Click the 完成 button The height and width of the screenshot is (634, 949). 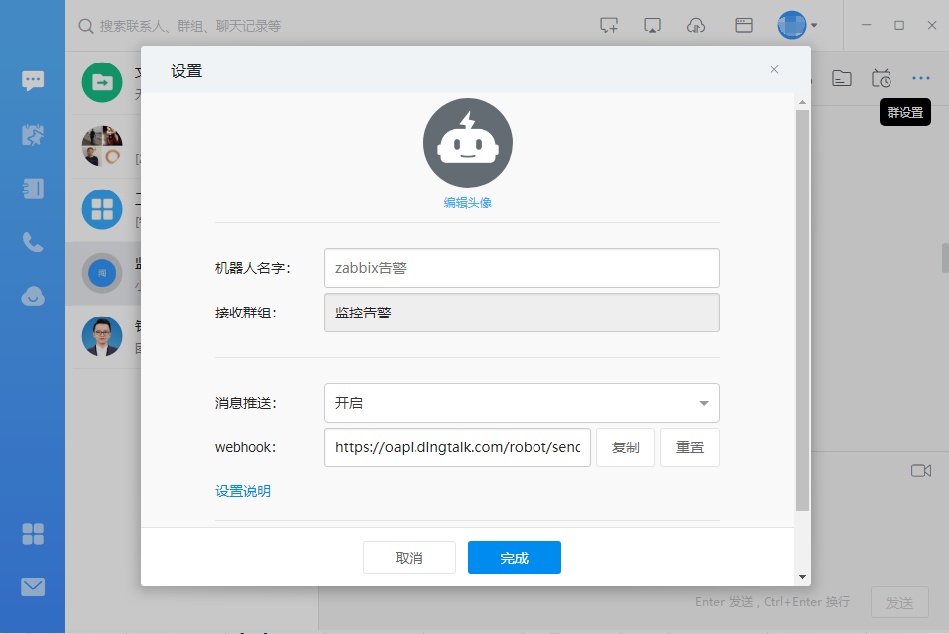[x=515, y=558]
